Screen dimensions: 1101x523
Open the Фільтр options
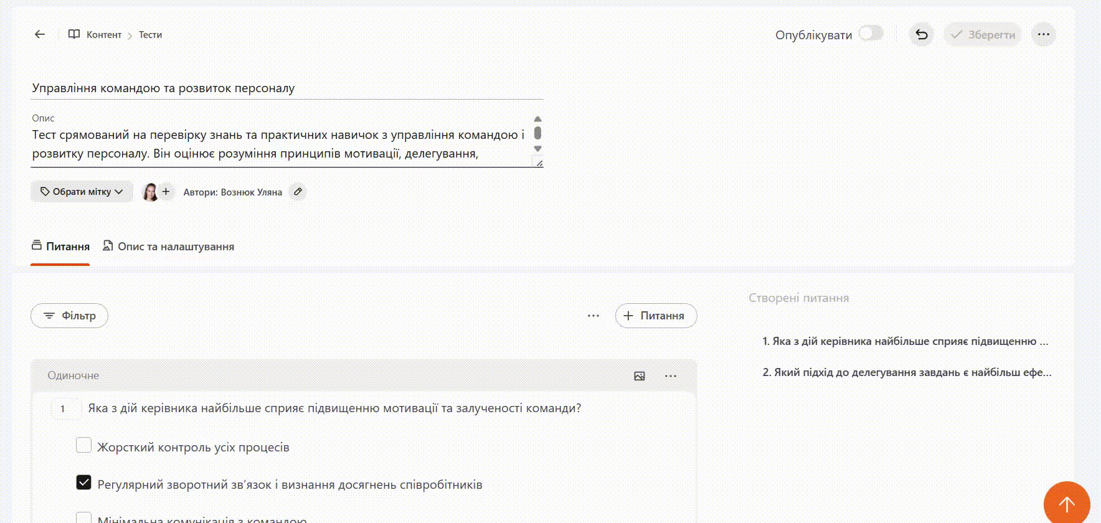[x=69, y=316]
